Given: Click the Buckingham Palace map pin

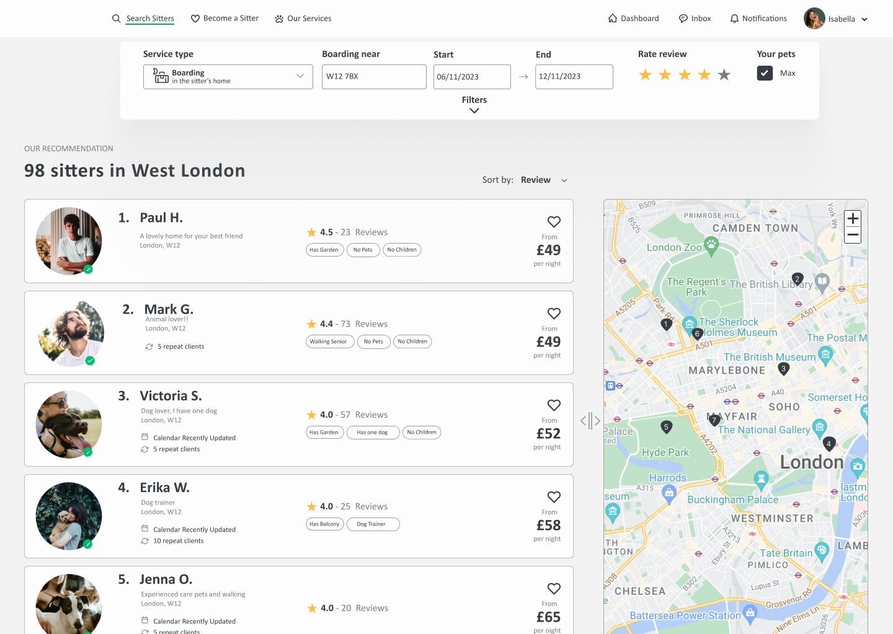Looking at the screenshot, I should 761,479.
